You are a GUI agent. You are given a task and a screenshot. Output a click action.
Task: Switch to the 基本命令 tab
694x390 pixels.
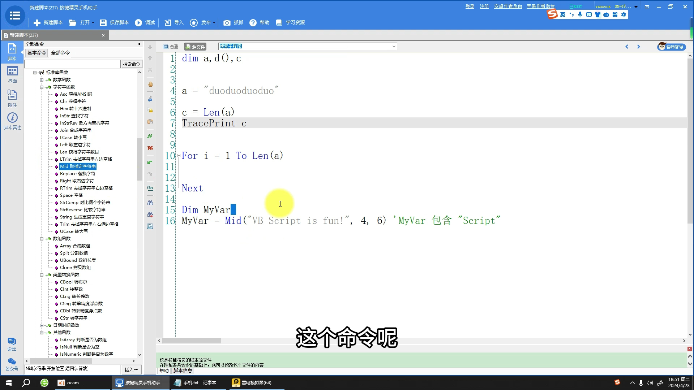tap(37, 53)
